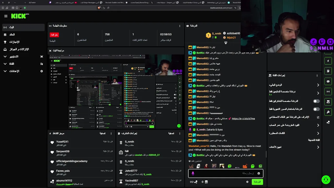Click the e-z.bio/d7me link in chat
This screenshot has height=188, width=334.
click(243, 119)
